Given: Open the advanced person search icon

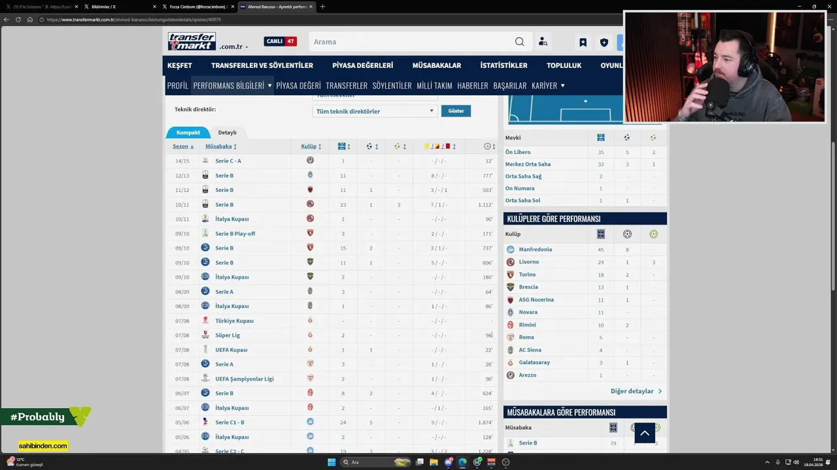Looking at the screenshot, I should click(x=543, y=42).
